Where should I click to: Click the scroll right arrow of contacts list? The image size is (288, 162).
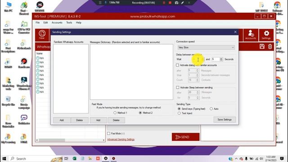103,140
